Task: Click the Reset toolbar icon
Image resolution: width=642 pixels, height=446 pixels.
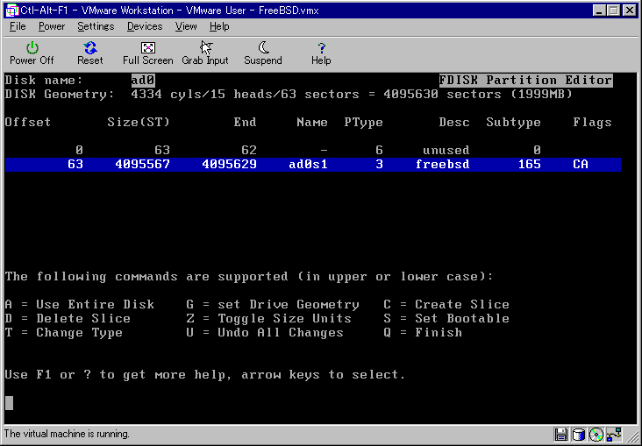Action: coord(90,53)
